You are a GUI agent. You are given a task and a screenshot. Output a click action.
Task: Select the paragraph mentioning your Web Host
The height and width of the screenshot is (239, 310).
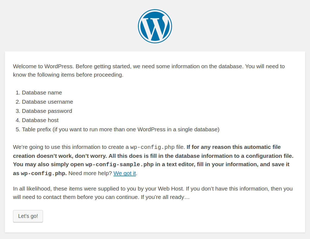153,193
